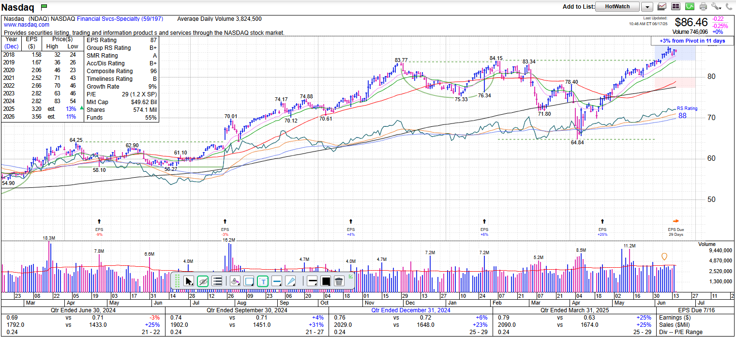
Task: Click the Year (Dec) column header
Action: pos(11,43)
